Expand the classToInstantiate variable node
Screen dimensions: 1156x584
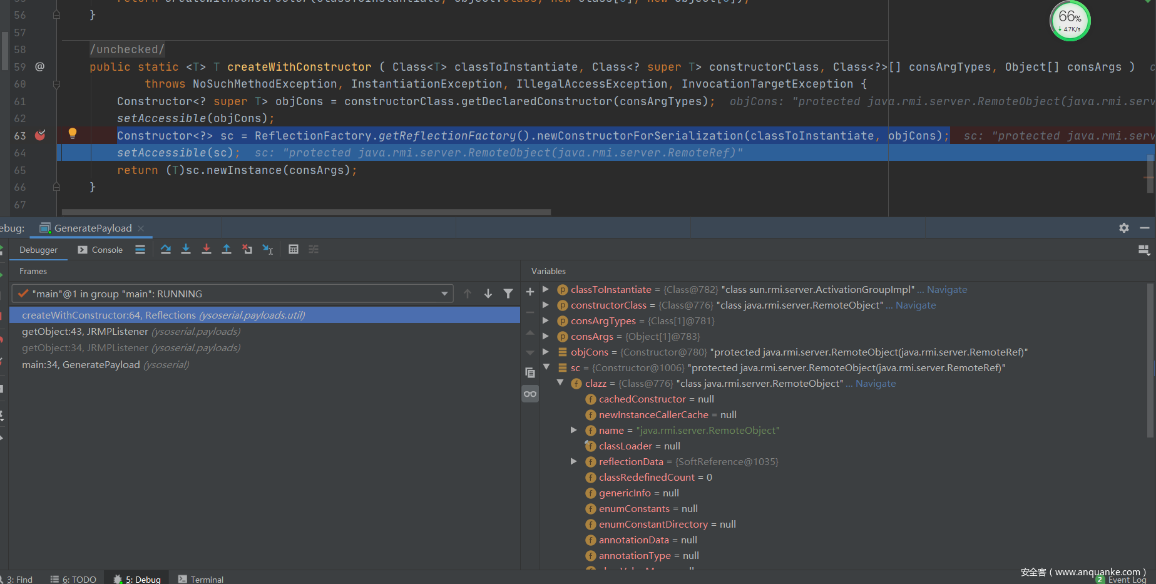(x=546, y=289)
